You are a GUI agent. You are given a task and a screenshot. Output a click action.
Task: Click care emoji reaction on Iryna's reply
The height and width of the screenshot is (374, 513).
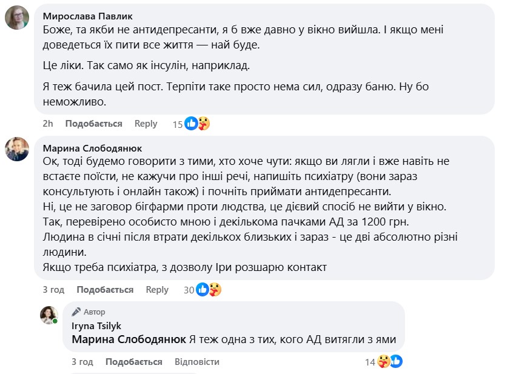[384, 362]
